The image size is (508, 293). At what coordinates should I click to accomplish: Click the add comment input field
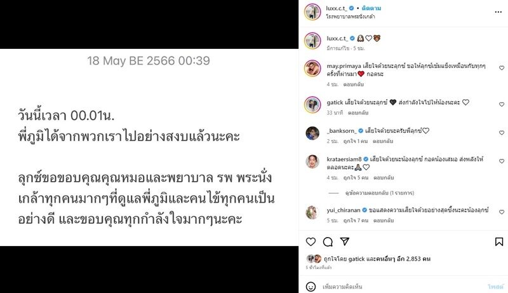402,287
